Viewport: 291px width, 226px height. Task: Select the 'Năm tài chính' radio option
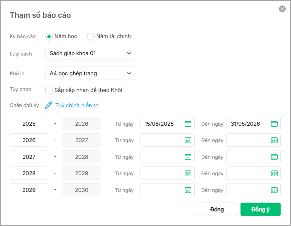point(91,36)
